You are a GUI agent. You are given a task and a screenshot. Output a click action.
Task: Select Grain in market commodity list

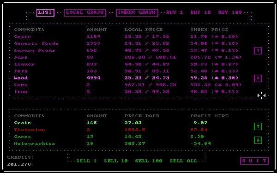click(126, 36)
